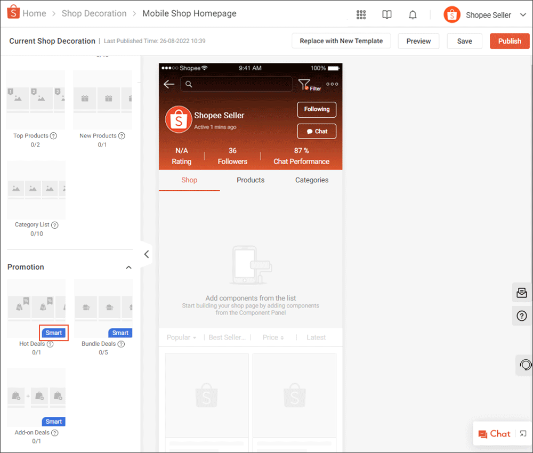
Task: Open the education hub book icon
Action: 386,14
